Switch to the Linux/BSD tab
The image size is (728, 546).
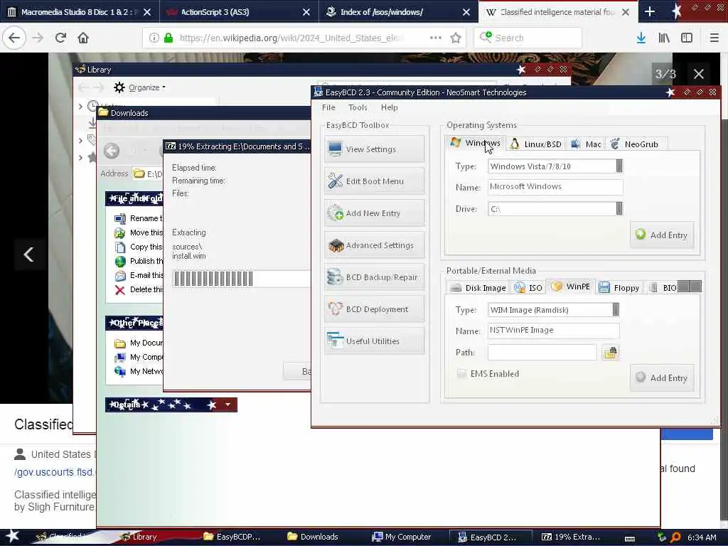tap(535, 144)
